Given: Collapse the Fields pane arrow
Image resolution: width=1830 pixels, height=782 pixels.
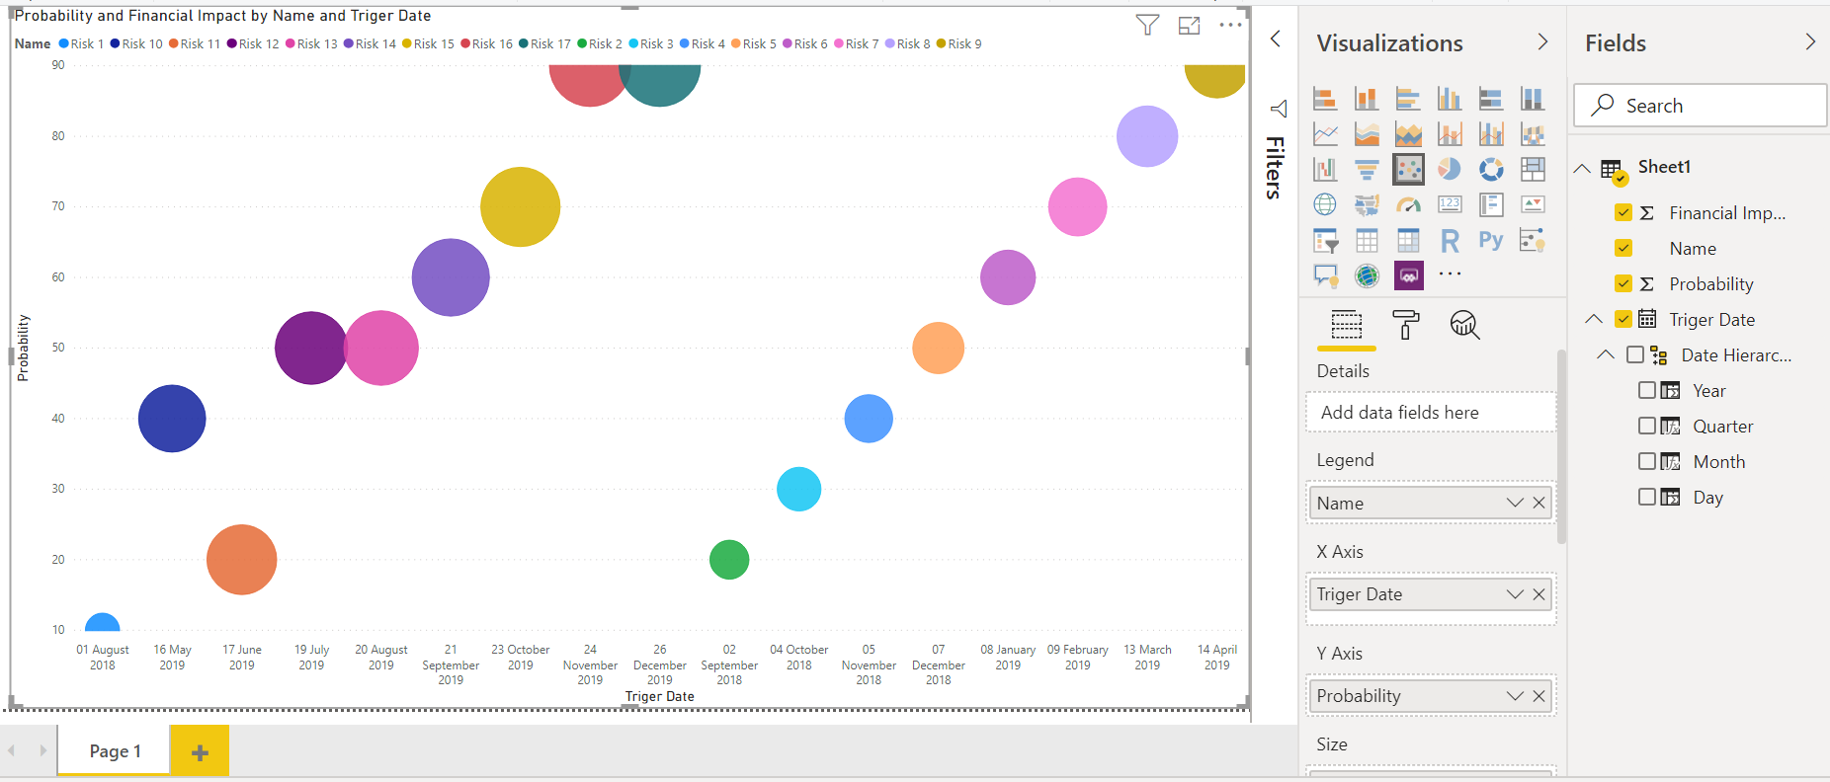Looking at the screenshot, I should point(1810,41).
